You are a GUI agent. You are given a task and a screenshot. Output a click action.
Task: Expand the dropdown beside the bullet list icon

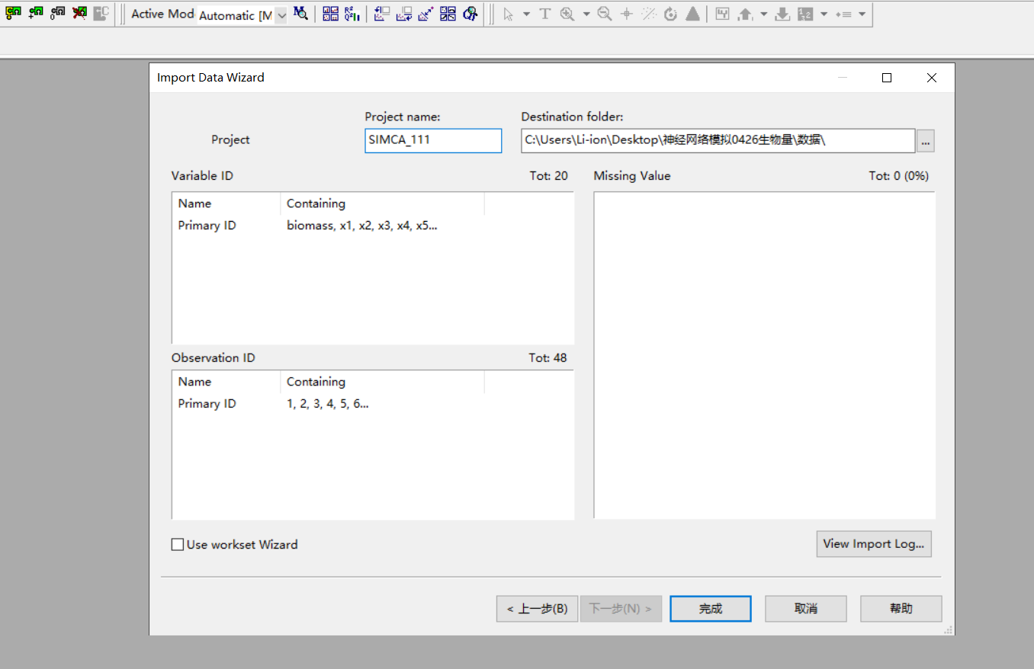click(x=862, y=14)
